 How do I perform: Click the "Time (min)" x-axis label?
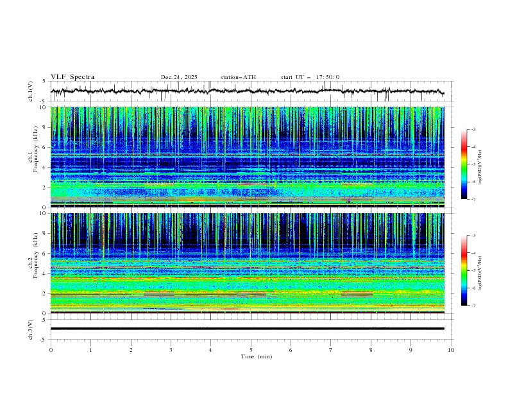point(257,356)
